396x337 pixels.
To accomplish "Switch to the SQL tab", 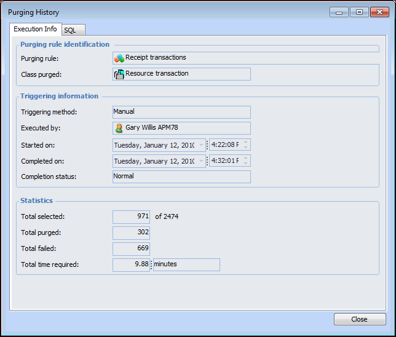I will (x=73, y=30).
